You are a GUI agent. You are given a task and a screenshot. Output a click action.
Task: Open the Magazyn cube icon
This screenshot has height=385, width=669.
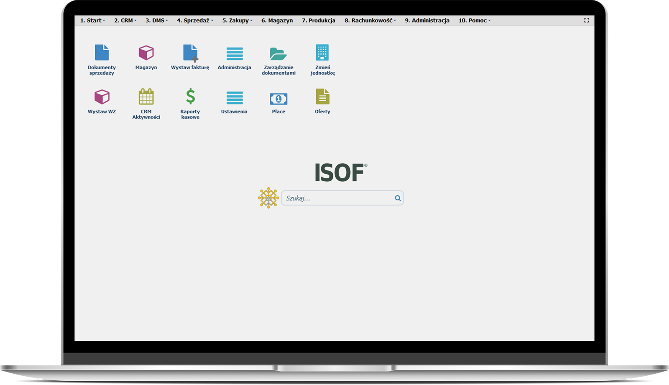146,53
